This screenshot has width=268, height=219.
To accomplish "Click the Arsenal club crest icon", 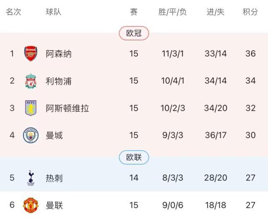I will 31,54.
